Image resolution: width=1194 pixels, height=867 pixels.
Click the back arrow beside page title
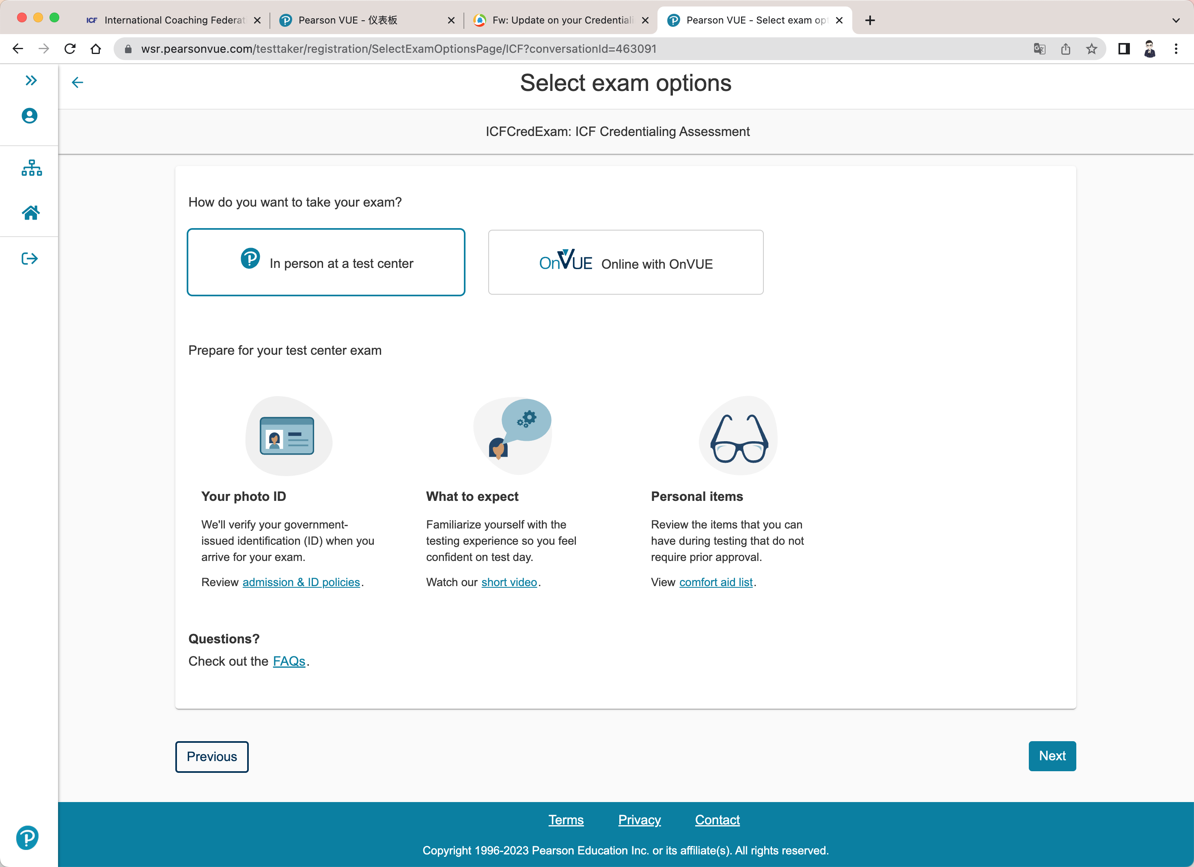point(78,82)
